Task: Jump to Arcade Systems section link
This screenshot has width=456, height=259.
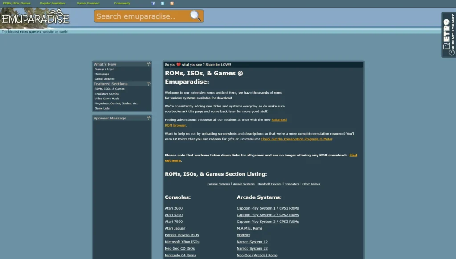Action: click(x=244, y=184)
